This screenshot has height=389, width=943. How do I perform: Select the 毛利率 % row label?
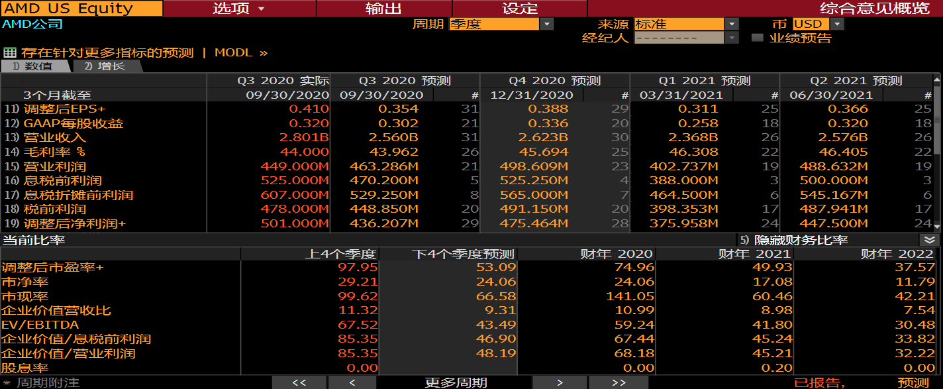(55, 152)
